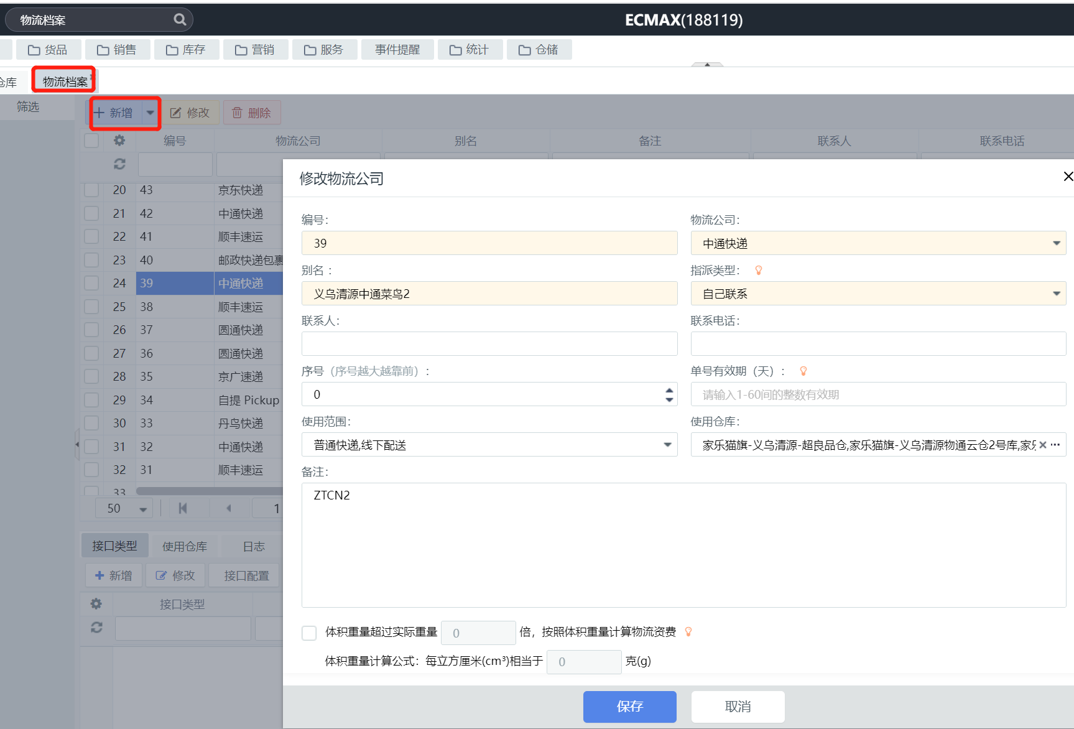Check the checkbox for row 20

tap(91, 190)
